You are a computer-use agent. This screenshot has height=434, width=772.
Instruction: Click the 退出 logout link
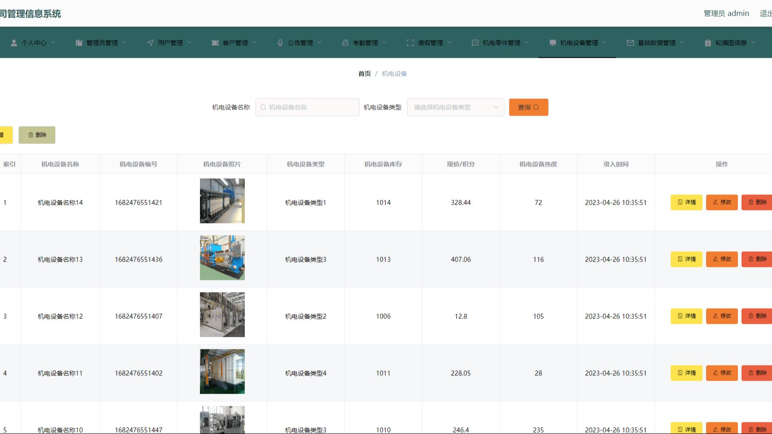pyautogui.click(x=766, y=13)
